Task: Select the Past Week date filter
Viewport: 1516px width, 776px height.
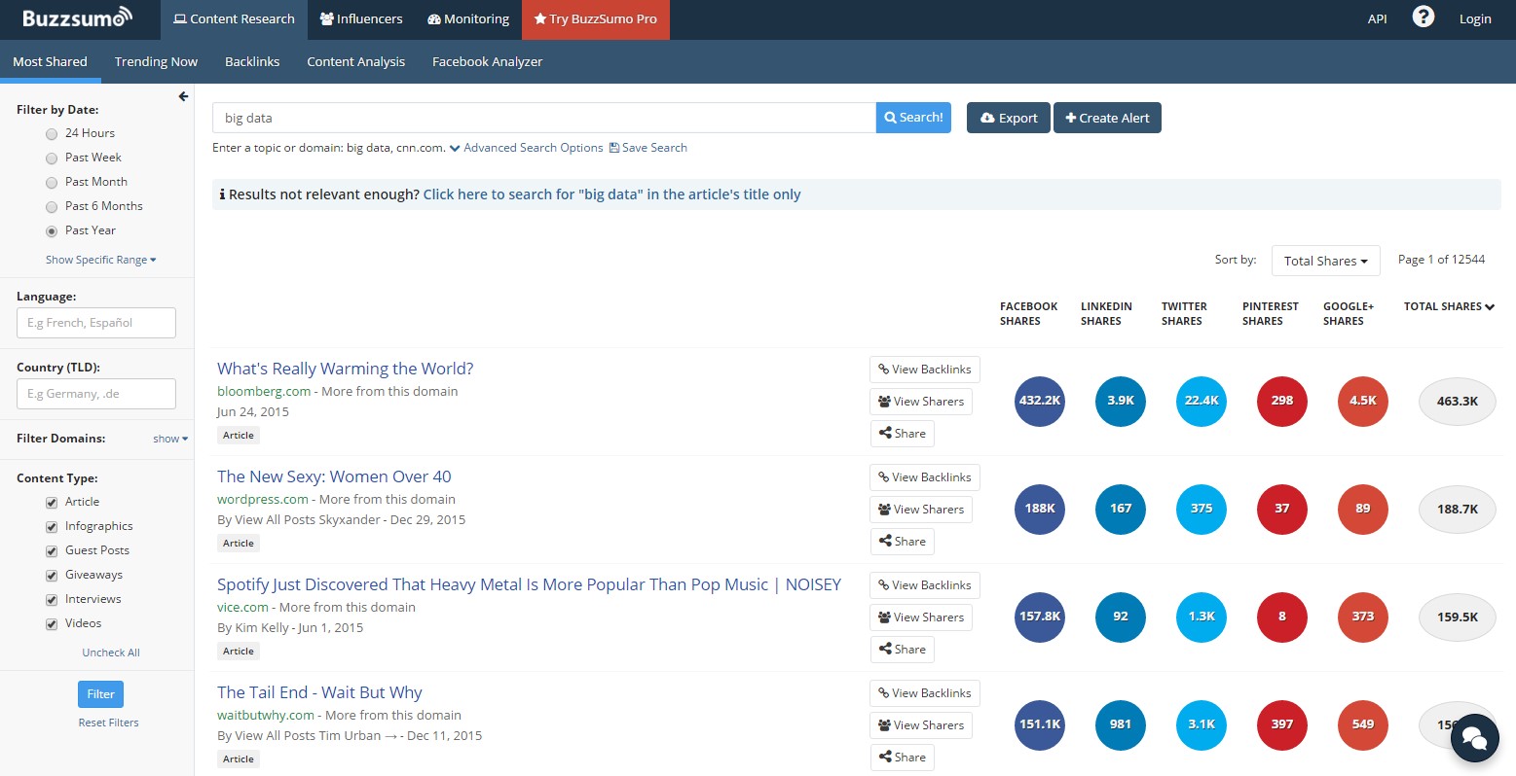Action: click(x=52, y=158)
